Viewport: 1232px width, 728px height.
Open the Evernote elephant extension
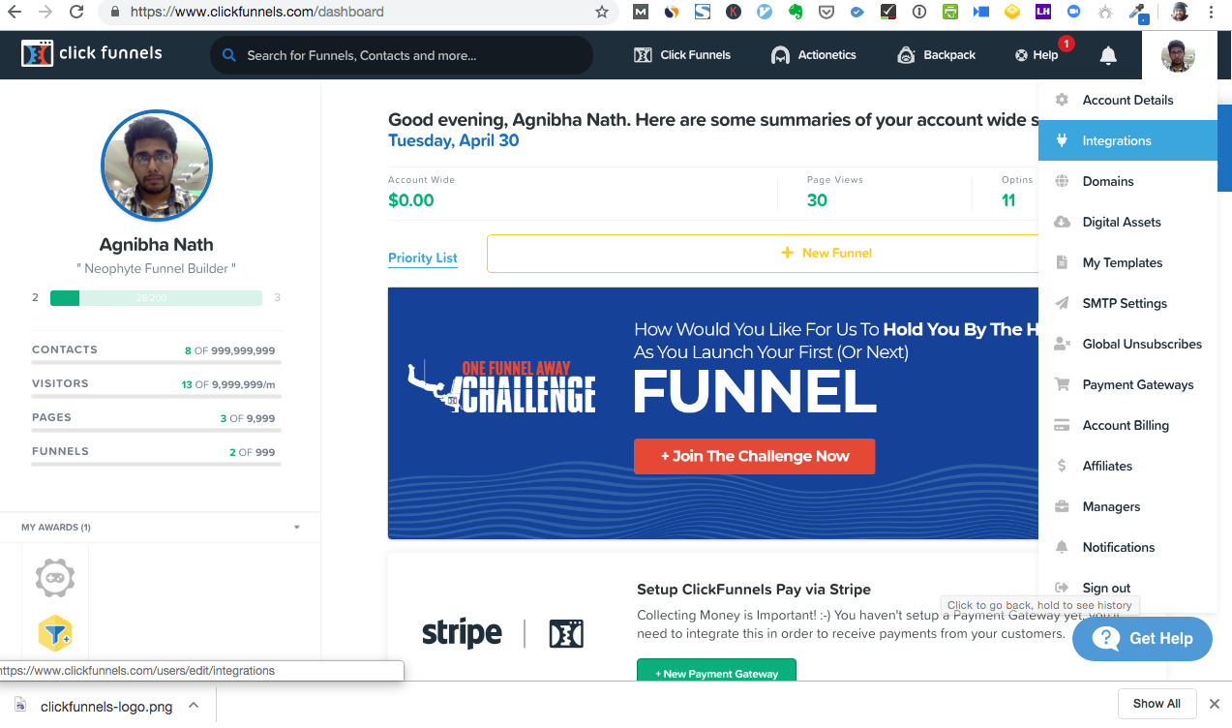(796, 13)
